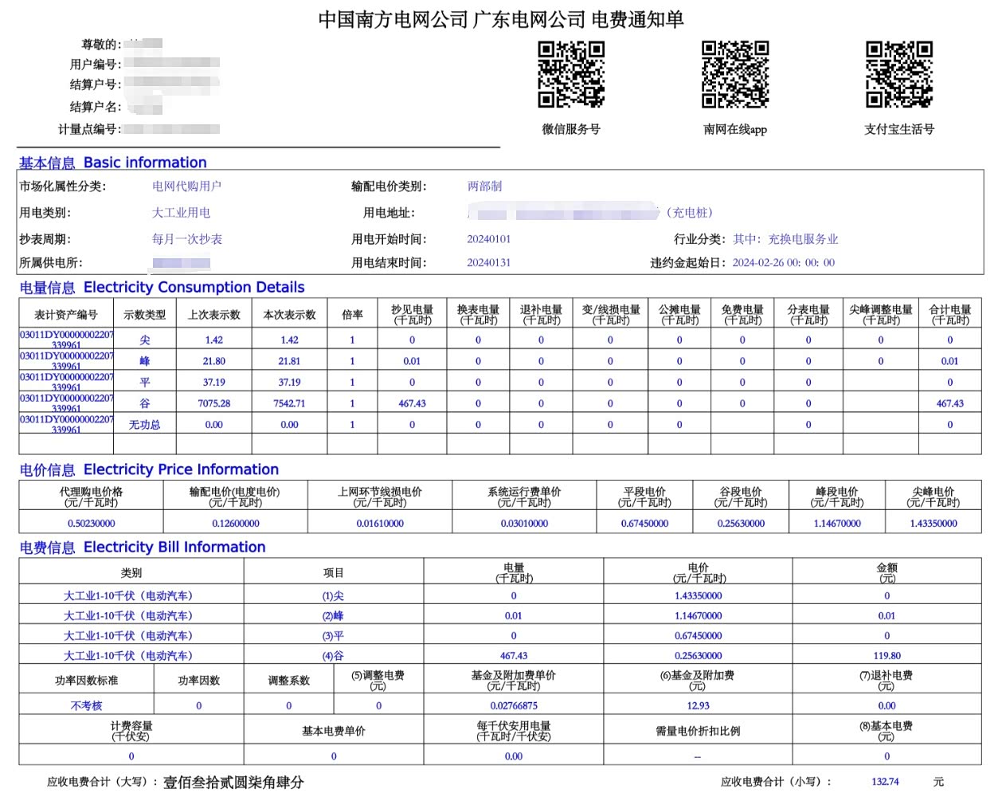Select the total amount due 132.74
1006x801 pixels.
tap(885, 782)
